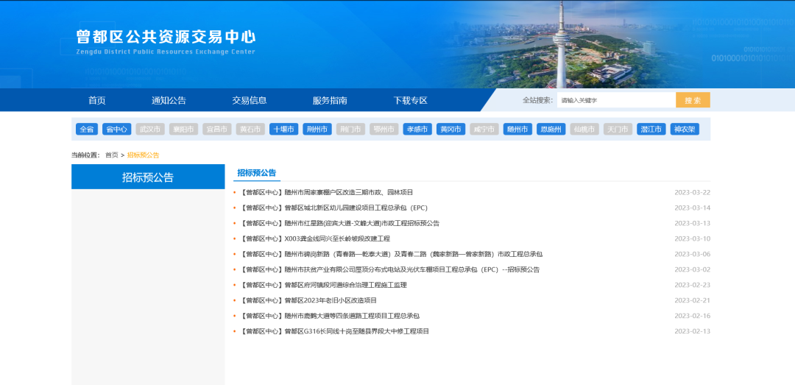Select the 潜江市 city filter
Screen dimensions: 795x385
point(651,130)
